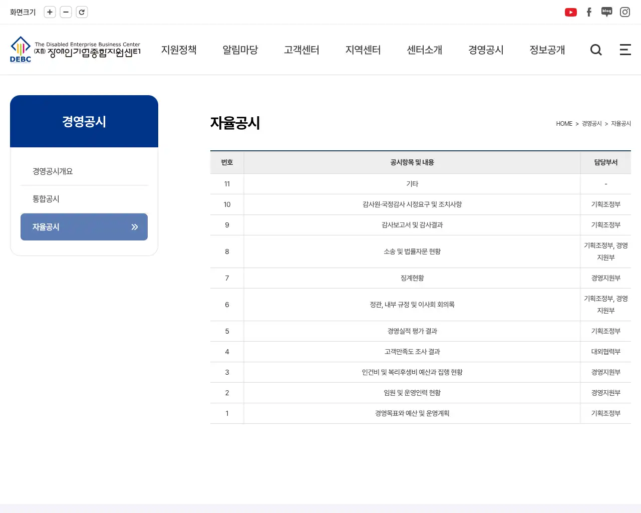This screenshot has height=513, width=641.
Task: Select 경영공시개요 in the sidebar
Action: 53,171
